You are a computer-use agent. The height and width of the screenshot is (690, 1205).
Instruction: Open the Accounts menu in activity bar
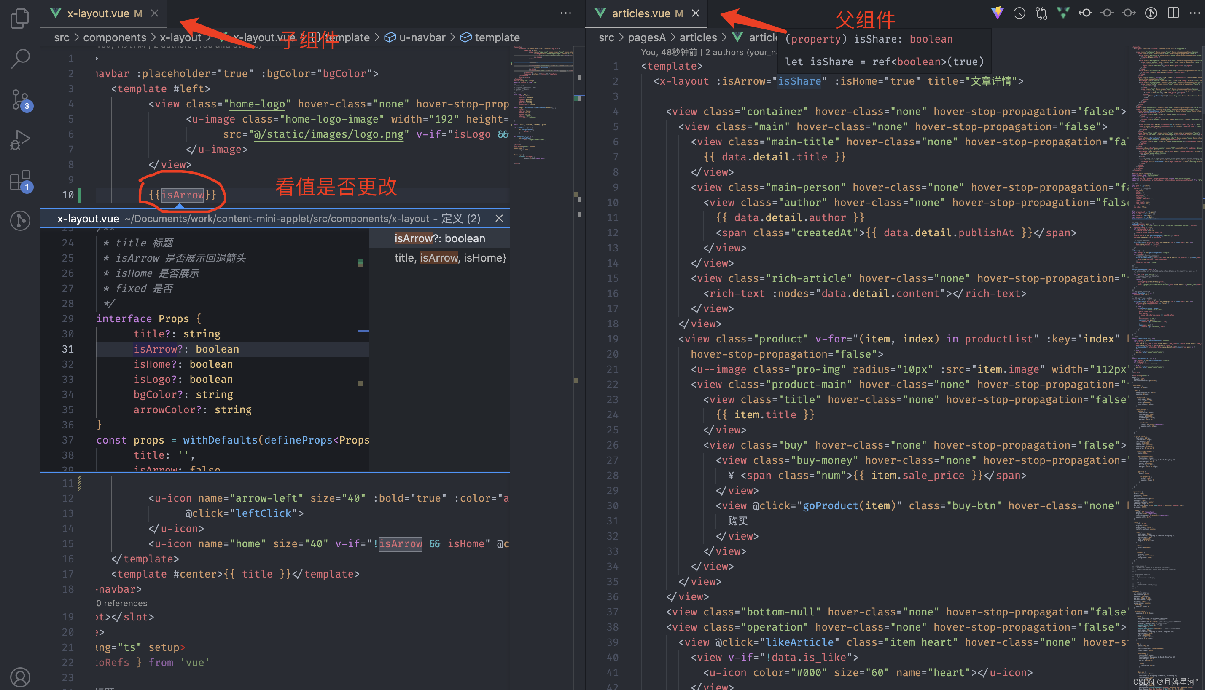[x=20, y=678]
